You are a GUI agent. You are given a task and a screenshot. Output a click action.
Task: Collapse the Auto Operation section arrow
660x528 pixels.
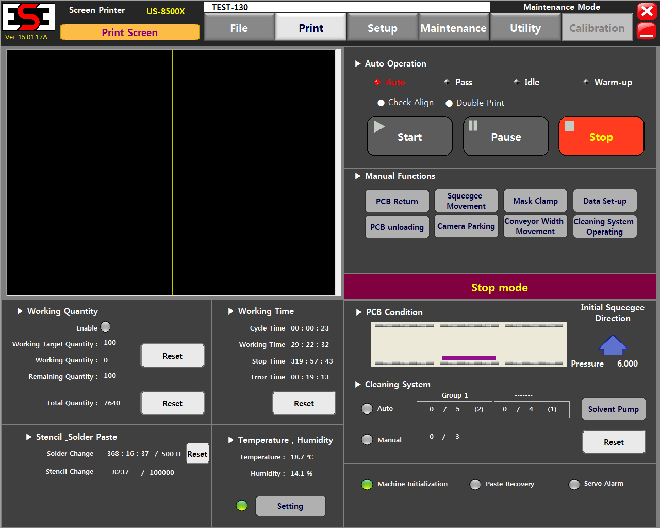pos(358,63)
